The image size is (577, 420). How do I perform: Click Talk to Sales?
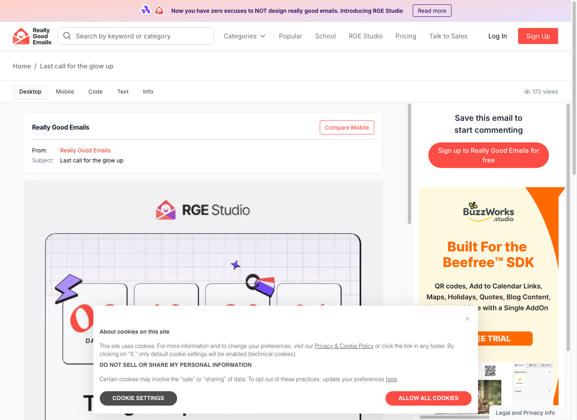click(448, 36)
